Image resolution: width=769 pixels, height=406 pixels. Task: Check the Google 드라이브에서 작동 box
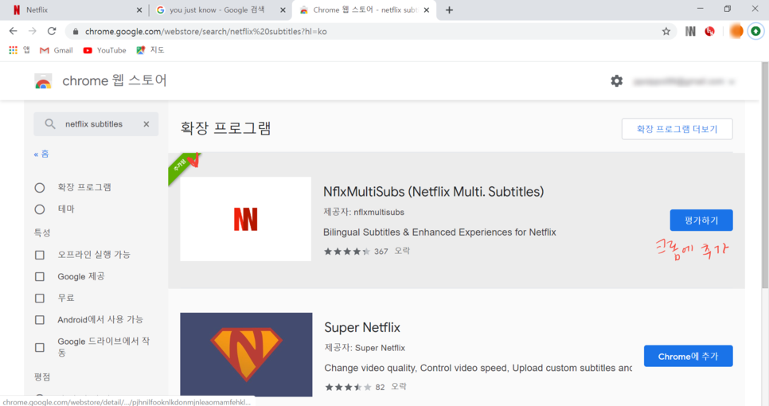pos(40,347)
